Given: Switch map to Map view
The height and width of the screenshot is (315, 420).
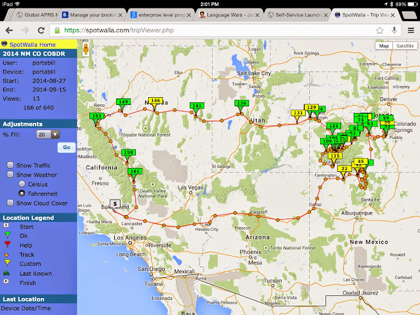Looking at the screenshot, I should click(384, 46).
